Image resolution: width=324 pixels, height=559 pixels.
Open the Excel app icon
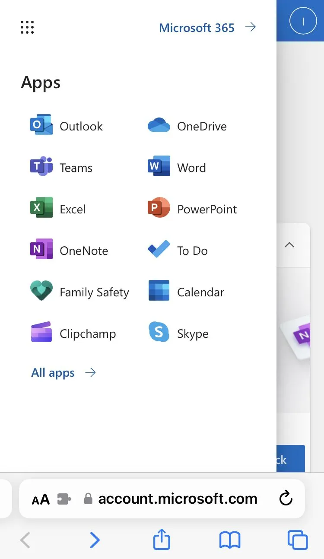point(41,209)
